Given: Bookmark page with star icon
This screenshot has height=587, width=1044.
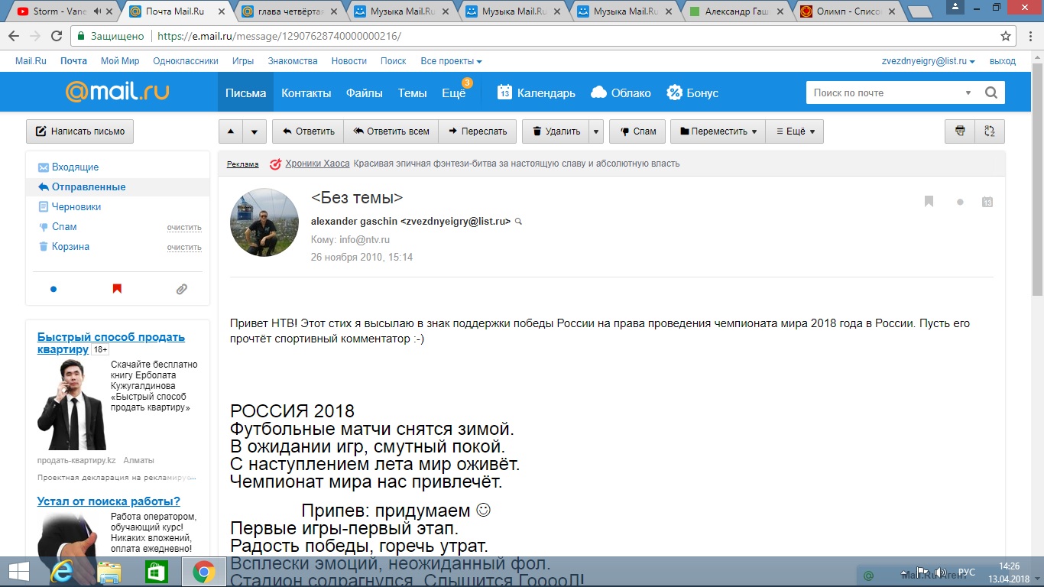Looking at the screenshot, I should tap(1006, 36).
